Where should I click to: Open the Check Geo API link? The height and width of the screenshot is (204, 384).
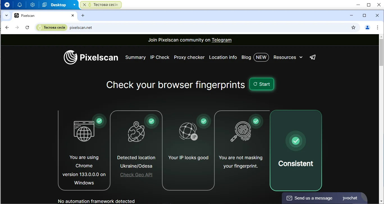coord(136,175)
